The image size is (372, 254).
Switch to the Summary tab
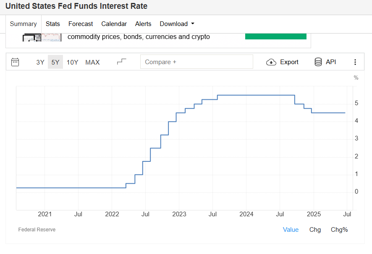[24, 24]
